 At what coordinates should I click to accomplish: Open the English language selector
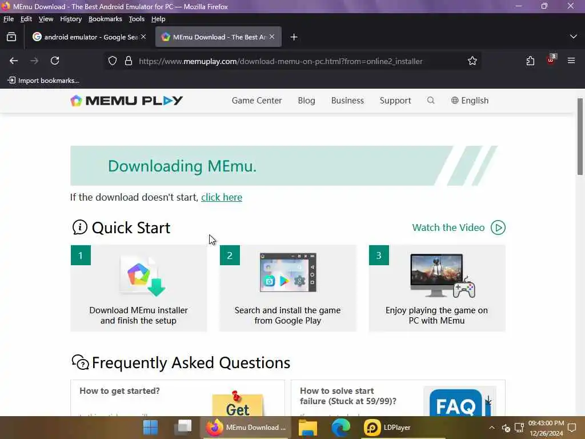[470, 101]
